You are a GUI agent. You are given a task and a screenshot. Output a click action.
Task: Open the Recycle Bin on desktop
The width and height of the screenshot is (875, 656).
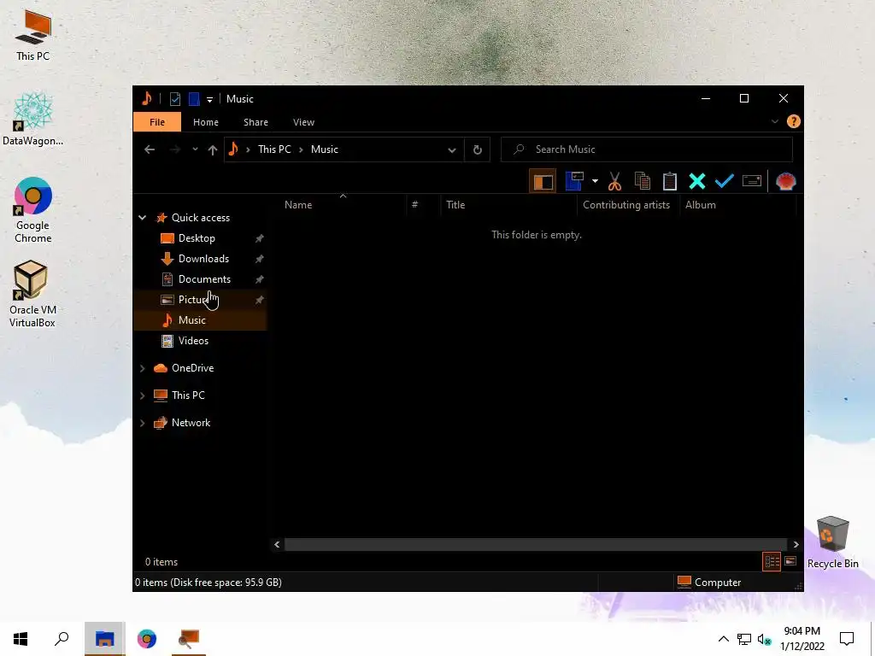832,542
